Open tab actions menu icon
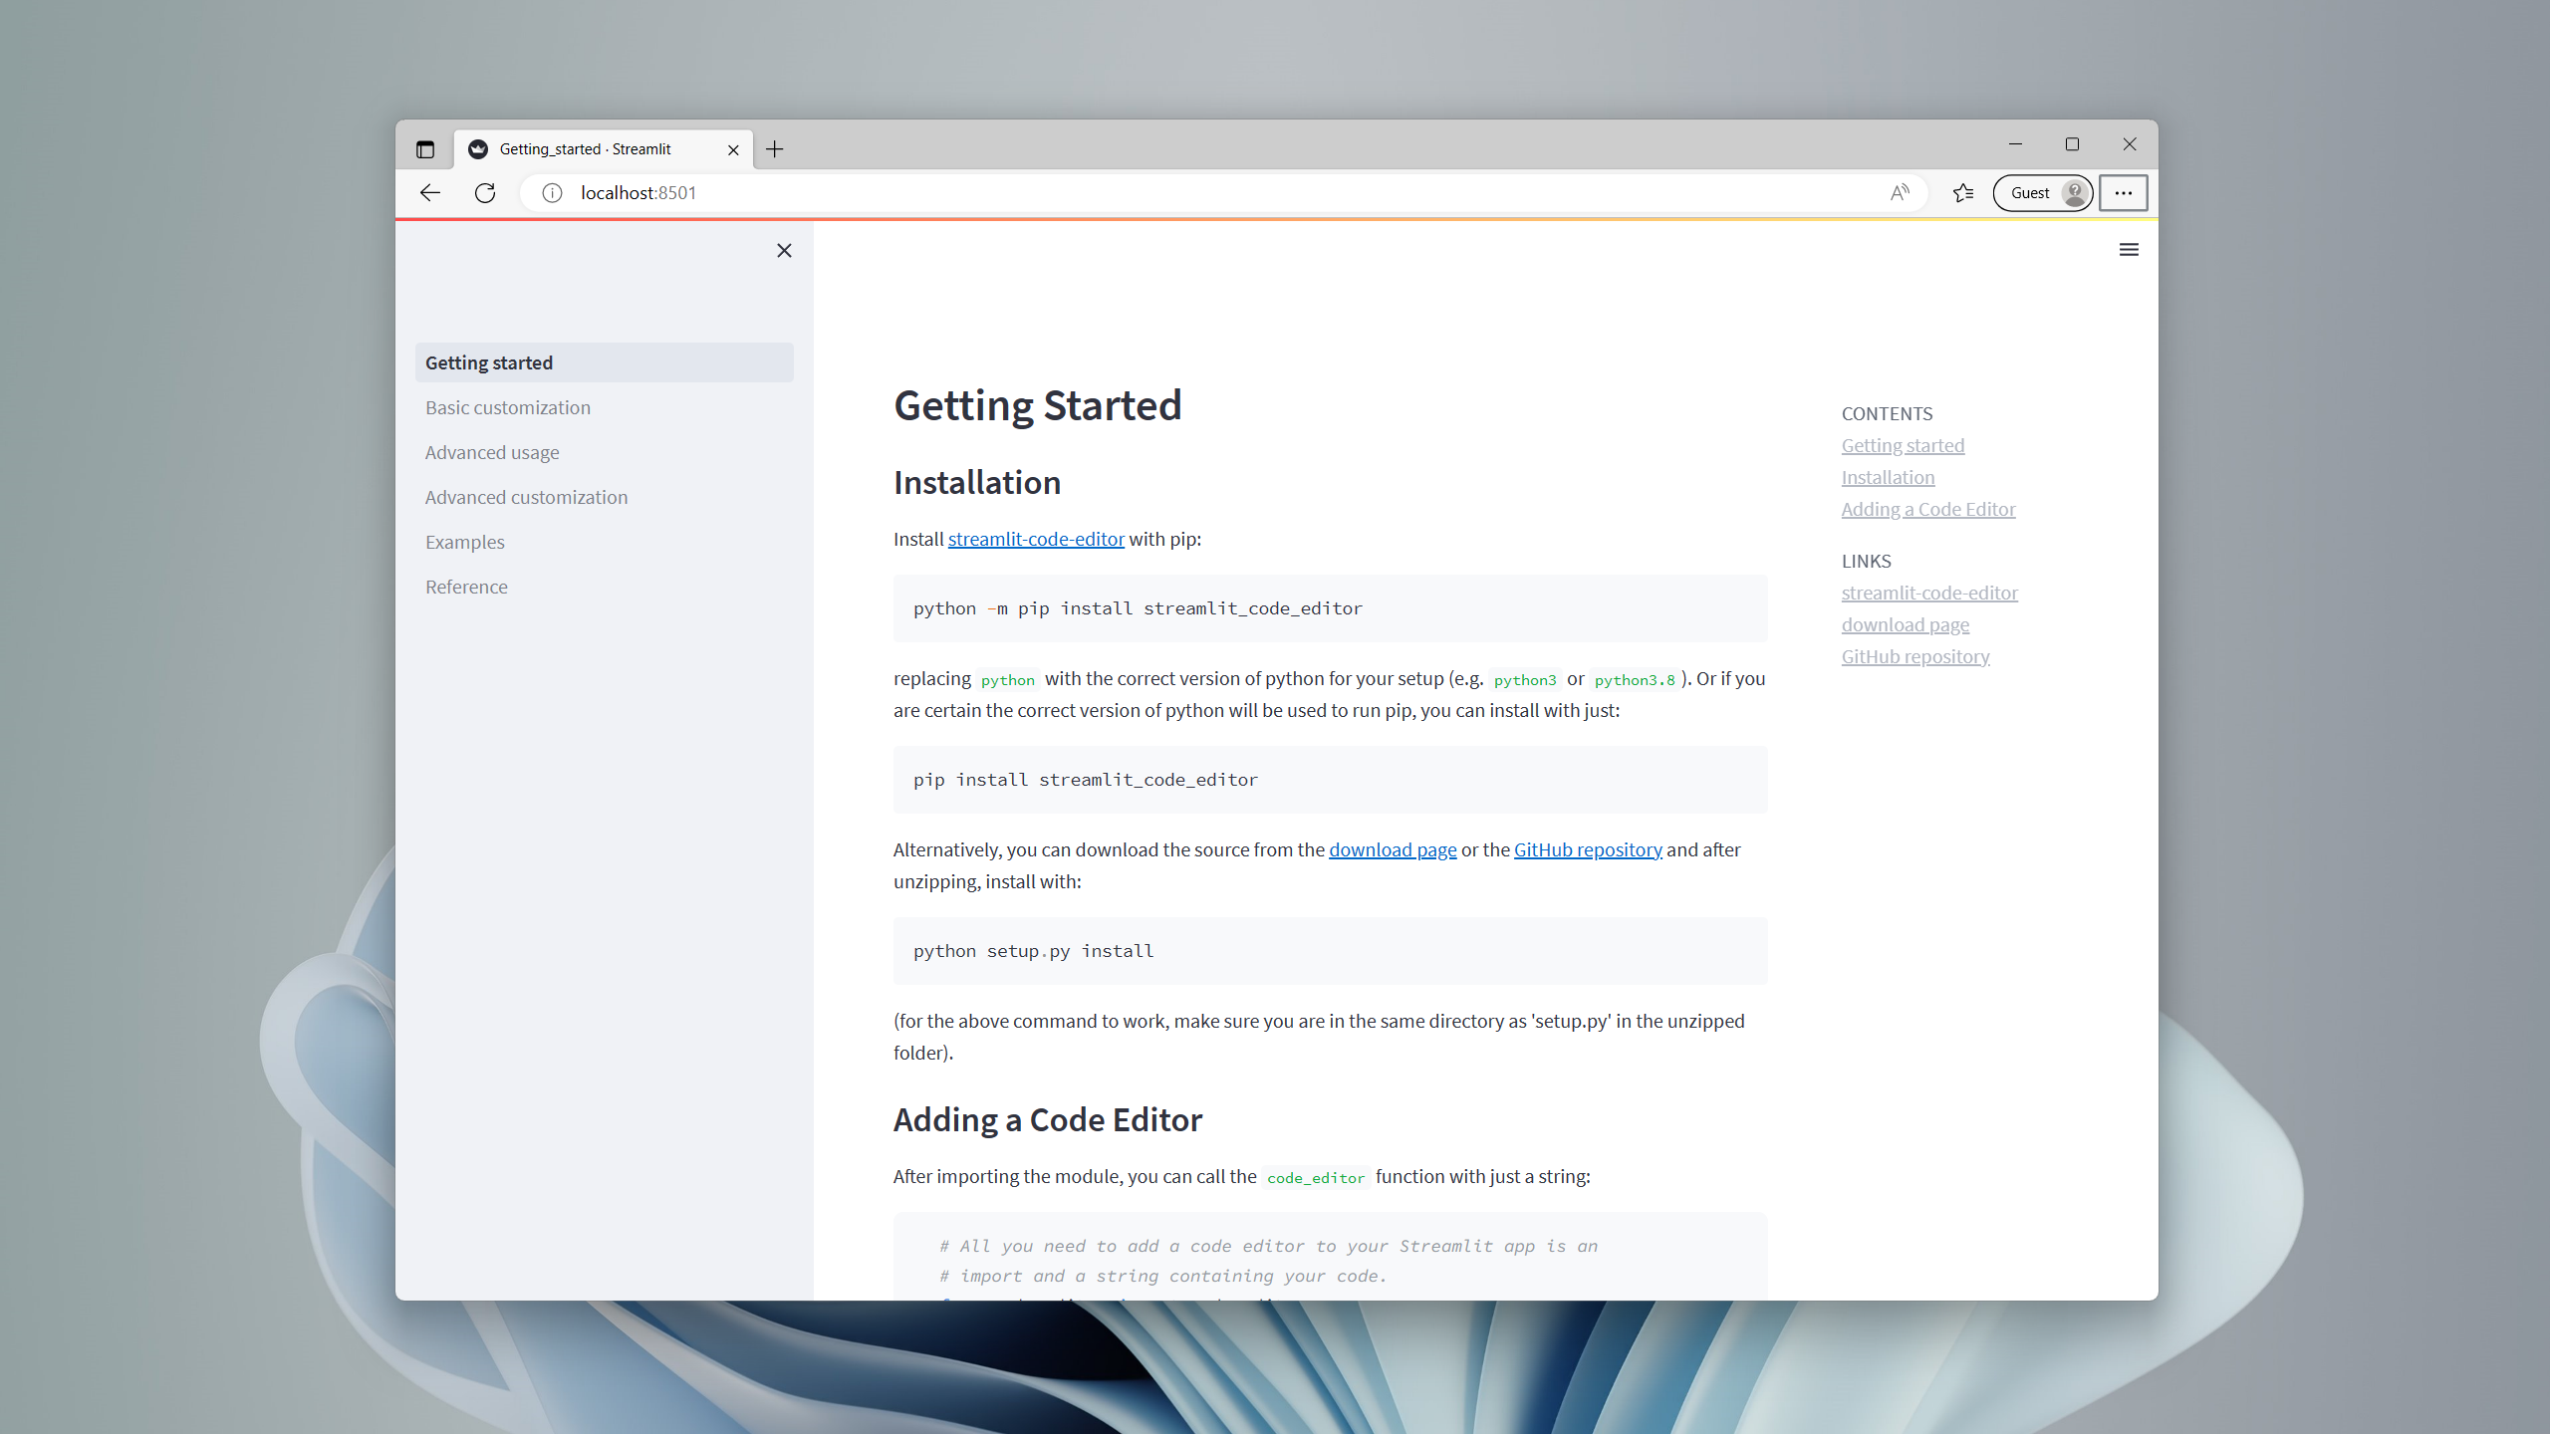The width and height of the screenshot is (2550, 1434). (425, 149)
